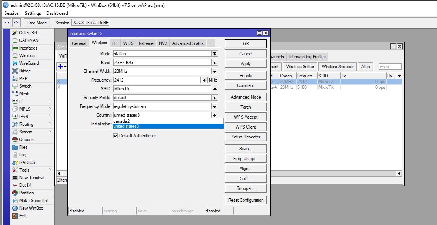Switch to the WDS tab
Image resolution: width=437 pixels, height=225 pixels.
pyautogui.click(x=128, y=43)
